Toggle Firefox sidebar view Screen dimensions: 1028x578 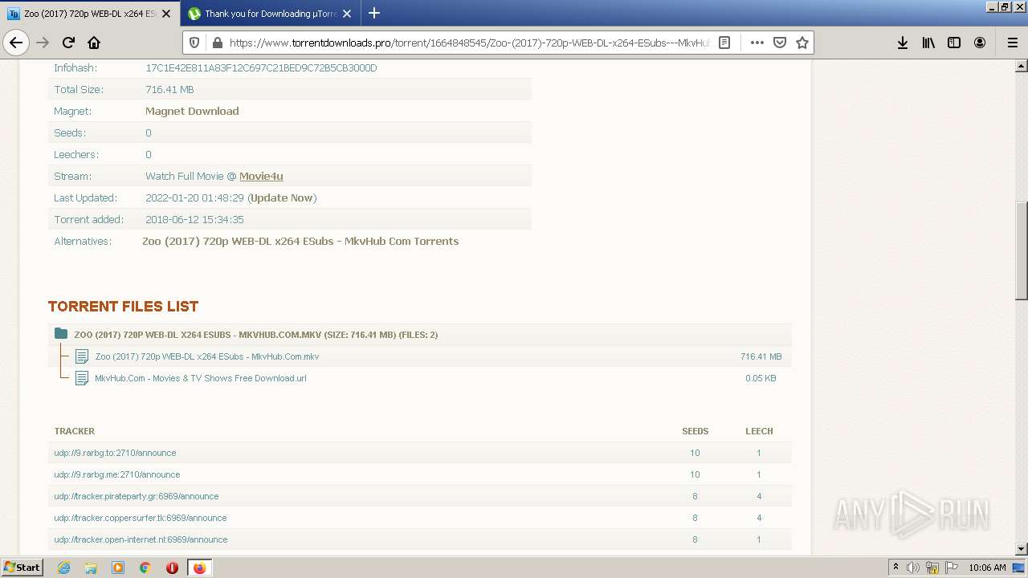click(954, 43)
